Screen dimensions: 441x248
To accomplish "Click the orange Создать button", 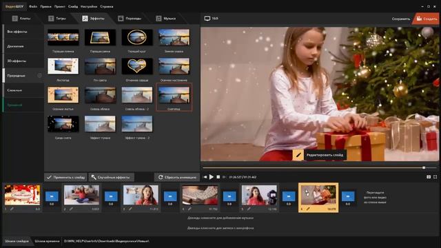I will [x=426, y=19].
